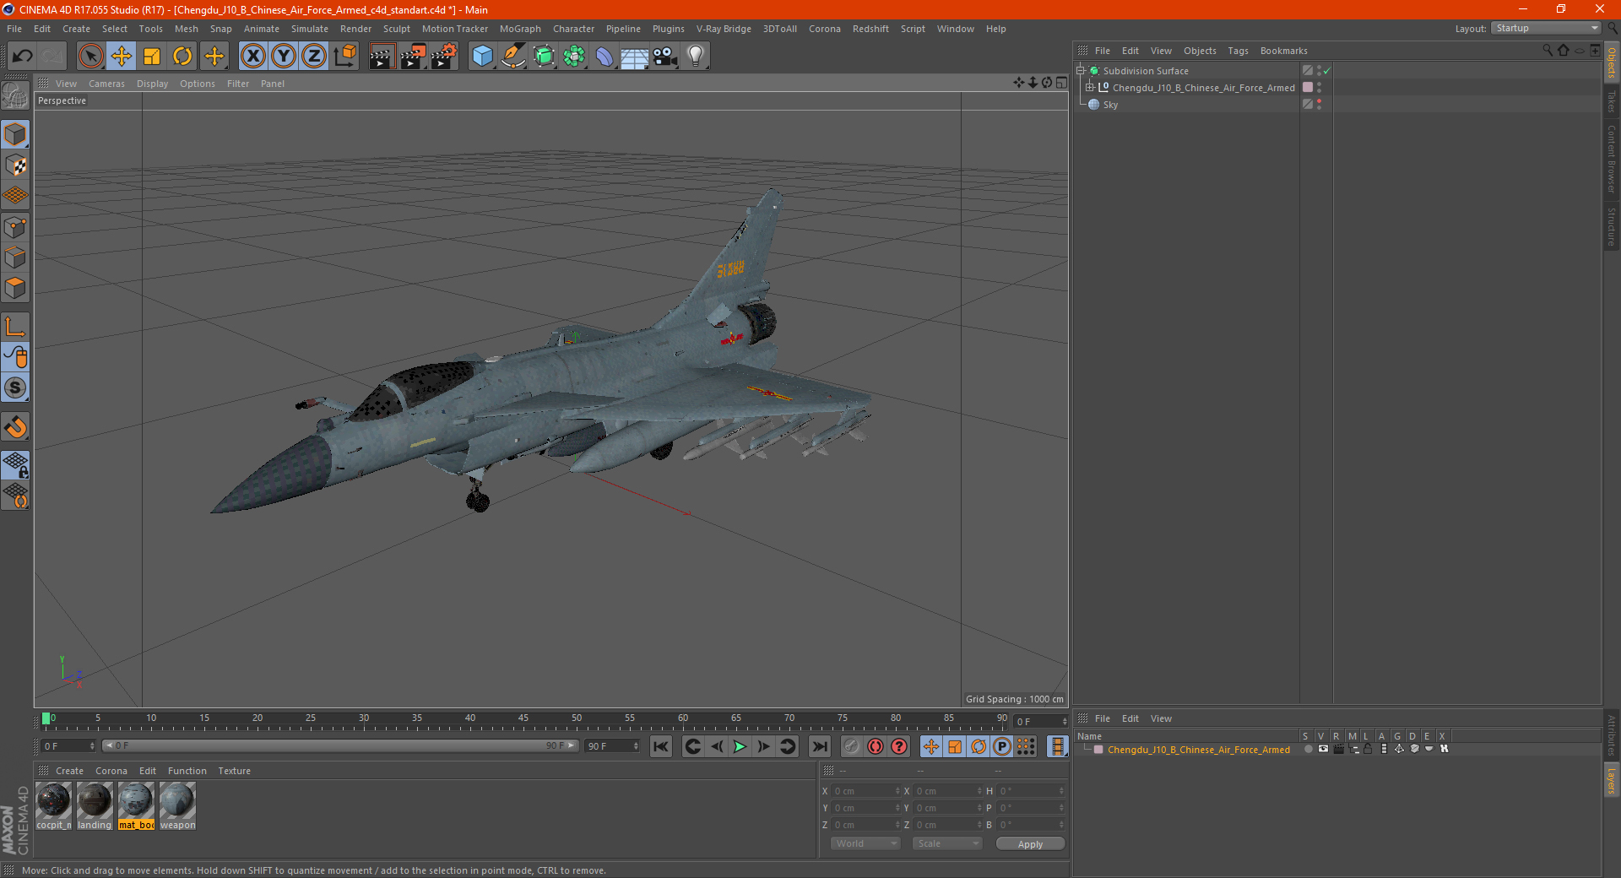1621x878 pixels.
Task: Open the MoGraph Array green icon
Action: pyautogui.click(x=574, y=57)
